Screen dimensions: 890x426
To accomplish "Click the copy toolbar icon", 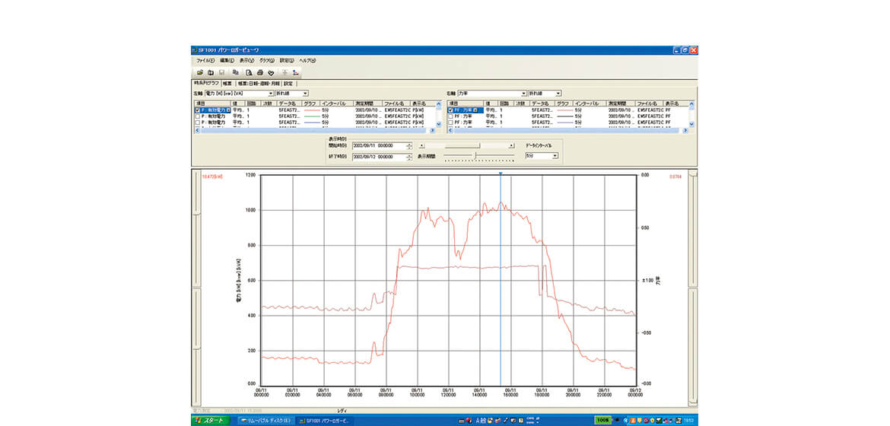I will tap(236, 72).
